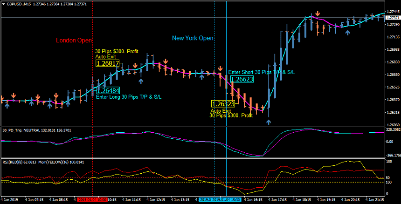Click the Enter Long 30 Pips T/P & S/L text
The height and width of the screenshot is (204, 401).
(x=128, y=97)
